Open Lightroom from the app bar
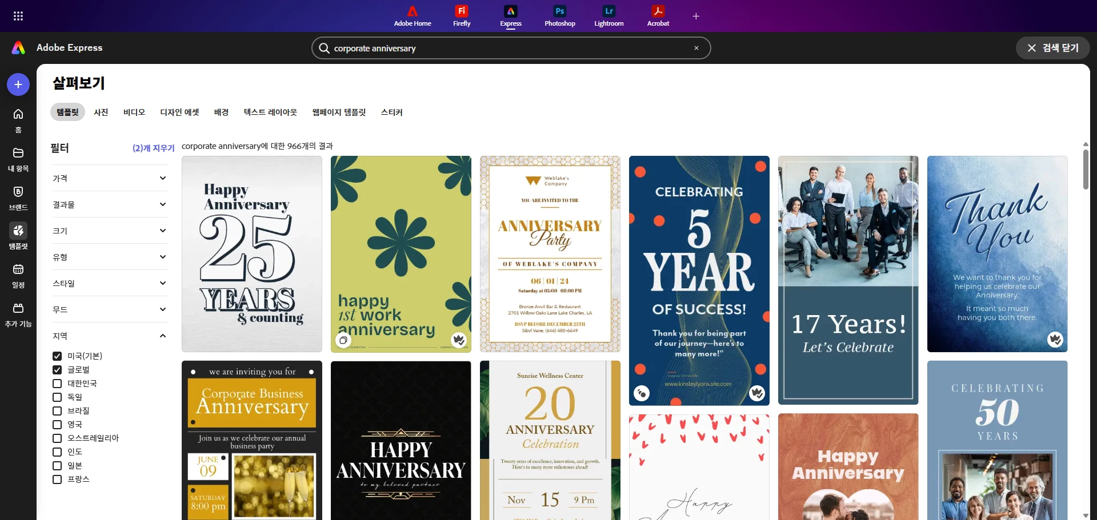1097x520 pixels. pyautogui.click(x=609, y=16)
